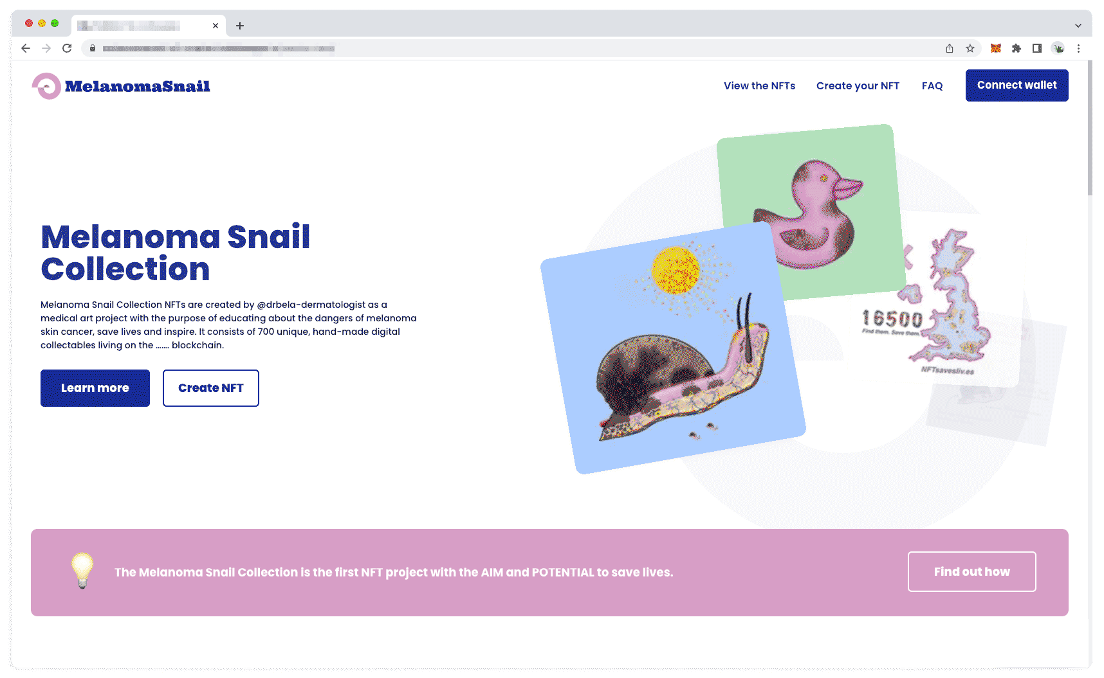1104x678 pixels.
Task: Click the Connect wallet button
Action: (1017, 85)
